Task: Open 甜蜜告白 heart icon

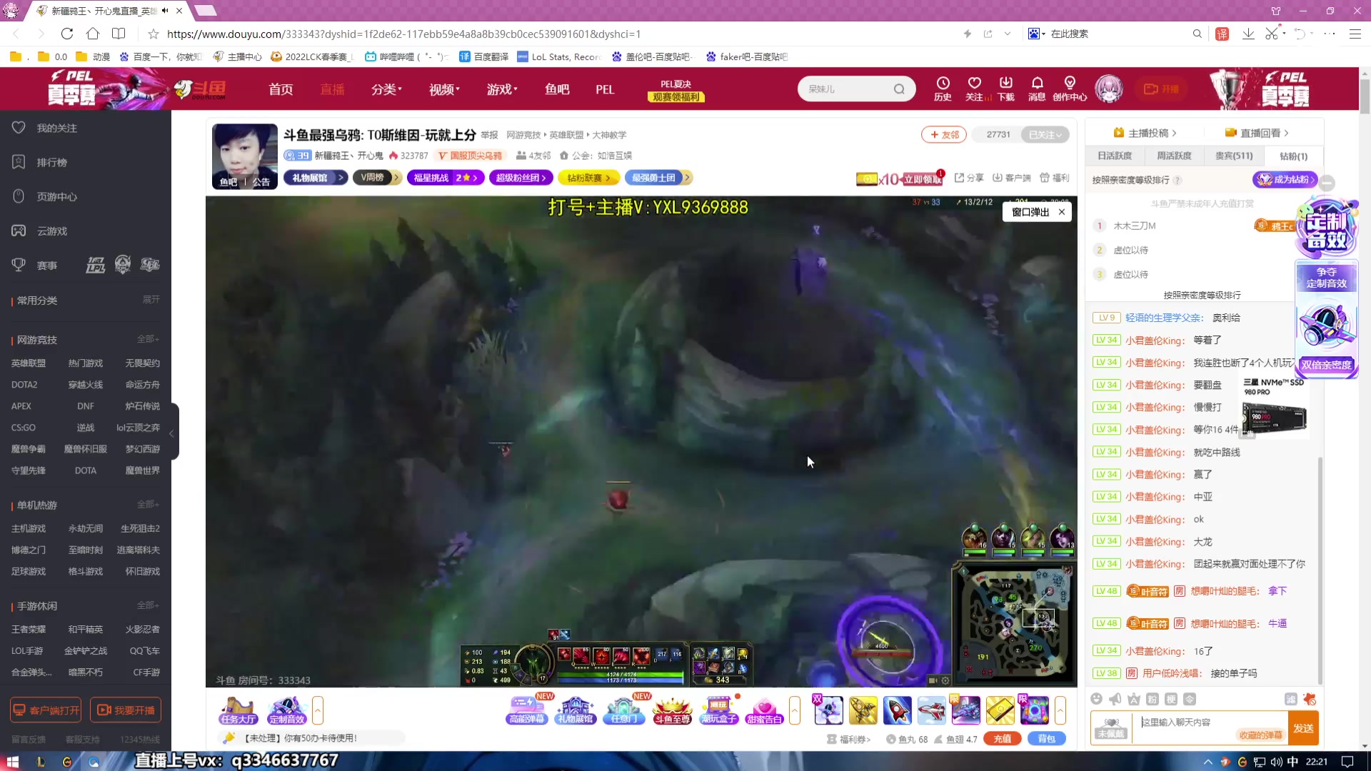Action: (764, 710)
